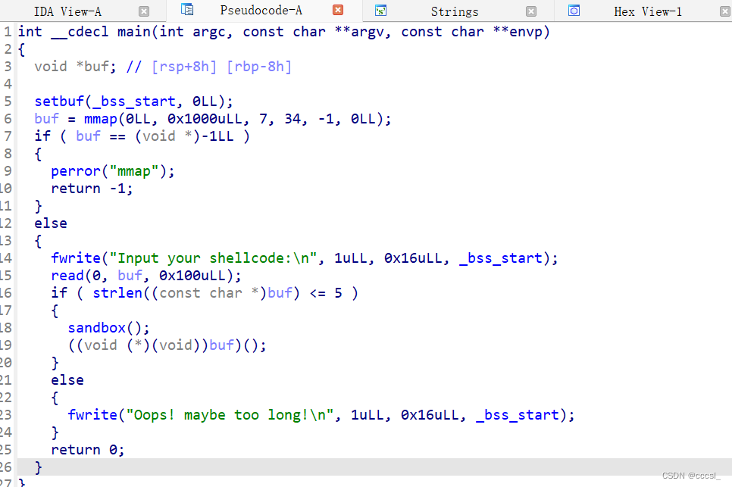Select the fwrite call on line 23

(92, 414)
